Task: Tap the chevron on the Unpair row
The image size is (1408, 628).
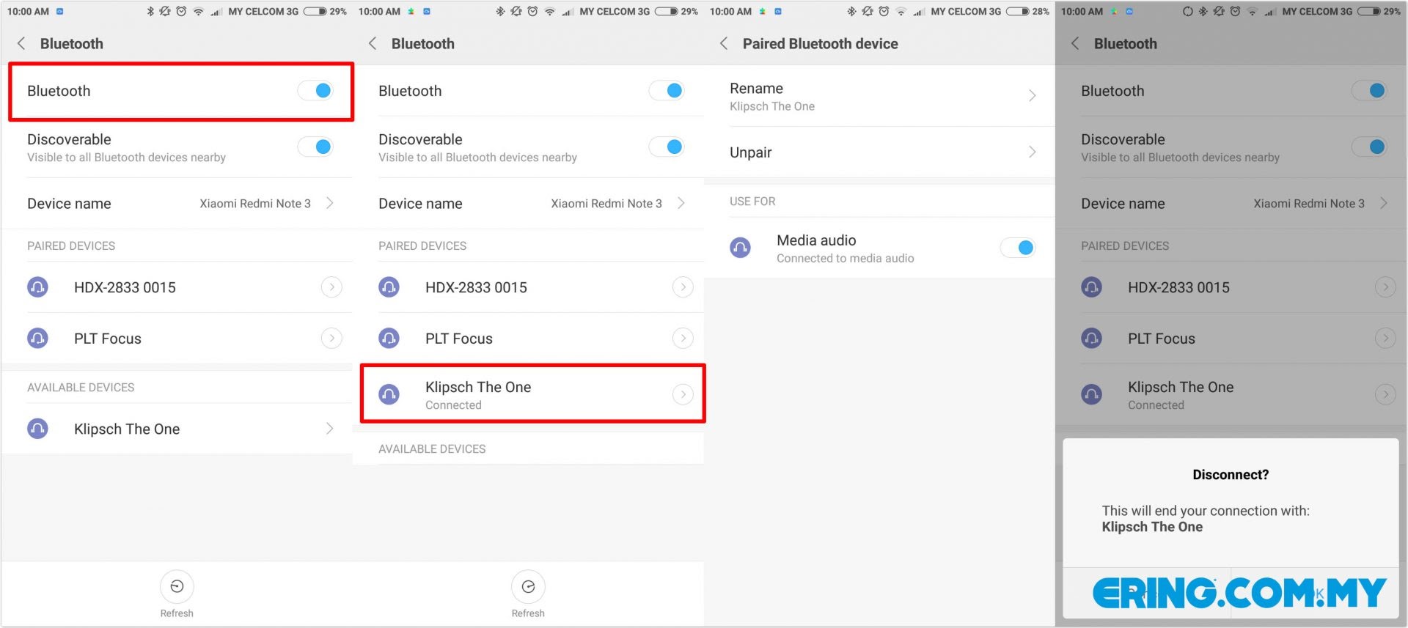Action: [1033, 152]
